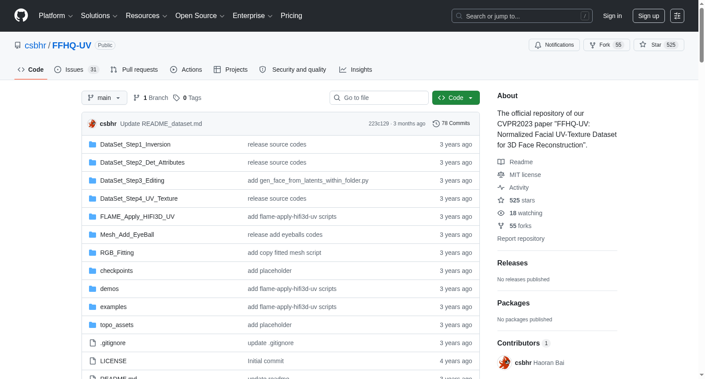The width and height of the screenshot is (705, 379).
Task: Expand the Open Source menu
Action: coord(200,16)
